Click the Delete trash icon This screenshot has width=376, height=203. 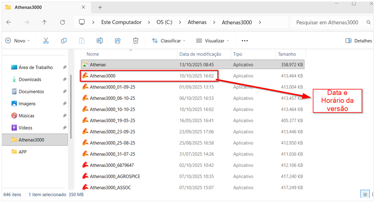pos(135,40)
